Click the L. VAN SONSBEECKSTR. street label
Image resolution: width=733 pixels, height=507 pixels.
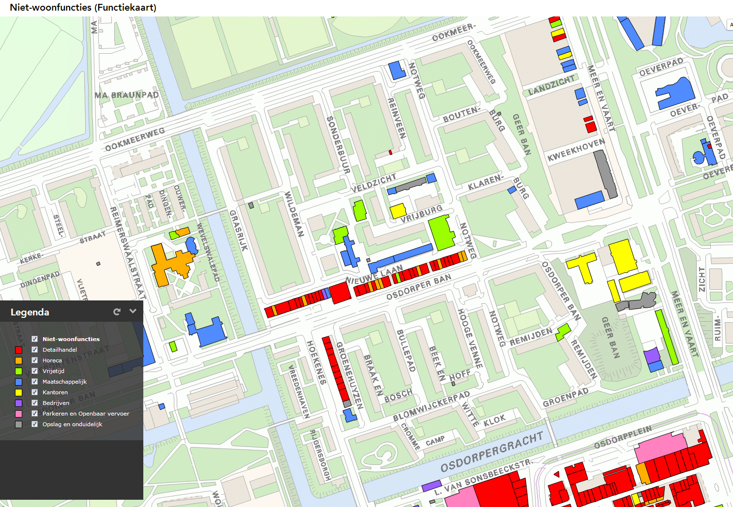point(483,477)
